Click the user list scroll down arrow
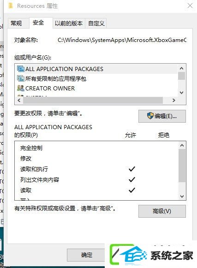This screenshot has width=197, height=268. pyautogui.click(x=182, y=93)
